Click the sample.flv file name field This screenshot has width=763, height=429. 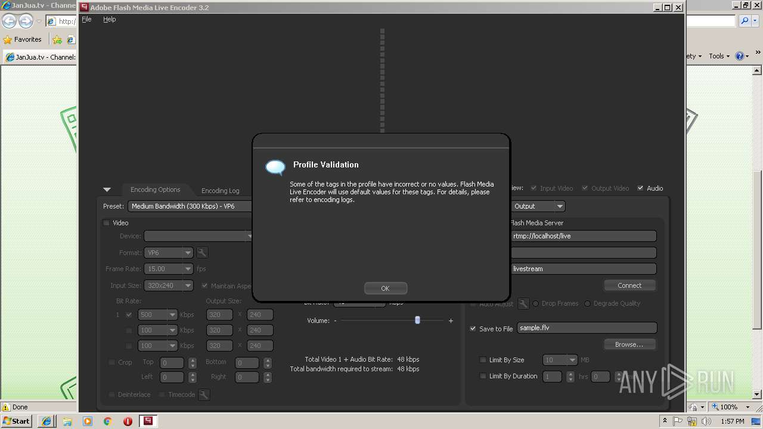pyautogui.click(x=587, y=328)
